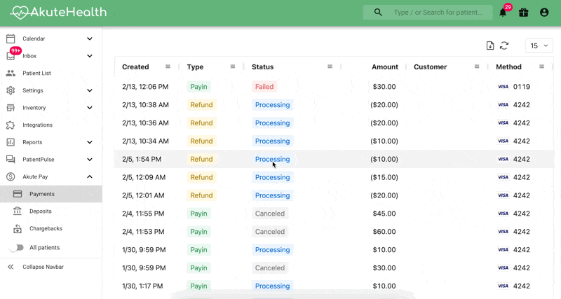Collapse the Akute Pay section
The height and width of the screenshot is (299, 561).
[x=90, y=177]
